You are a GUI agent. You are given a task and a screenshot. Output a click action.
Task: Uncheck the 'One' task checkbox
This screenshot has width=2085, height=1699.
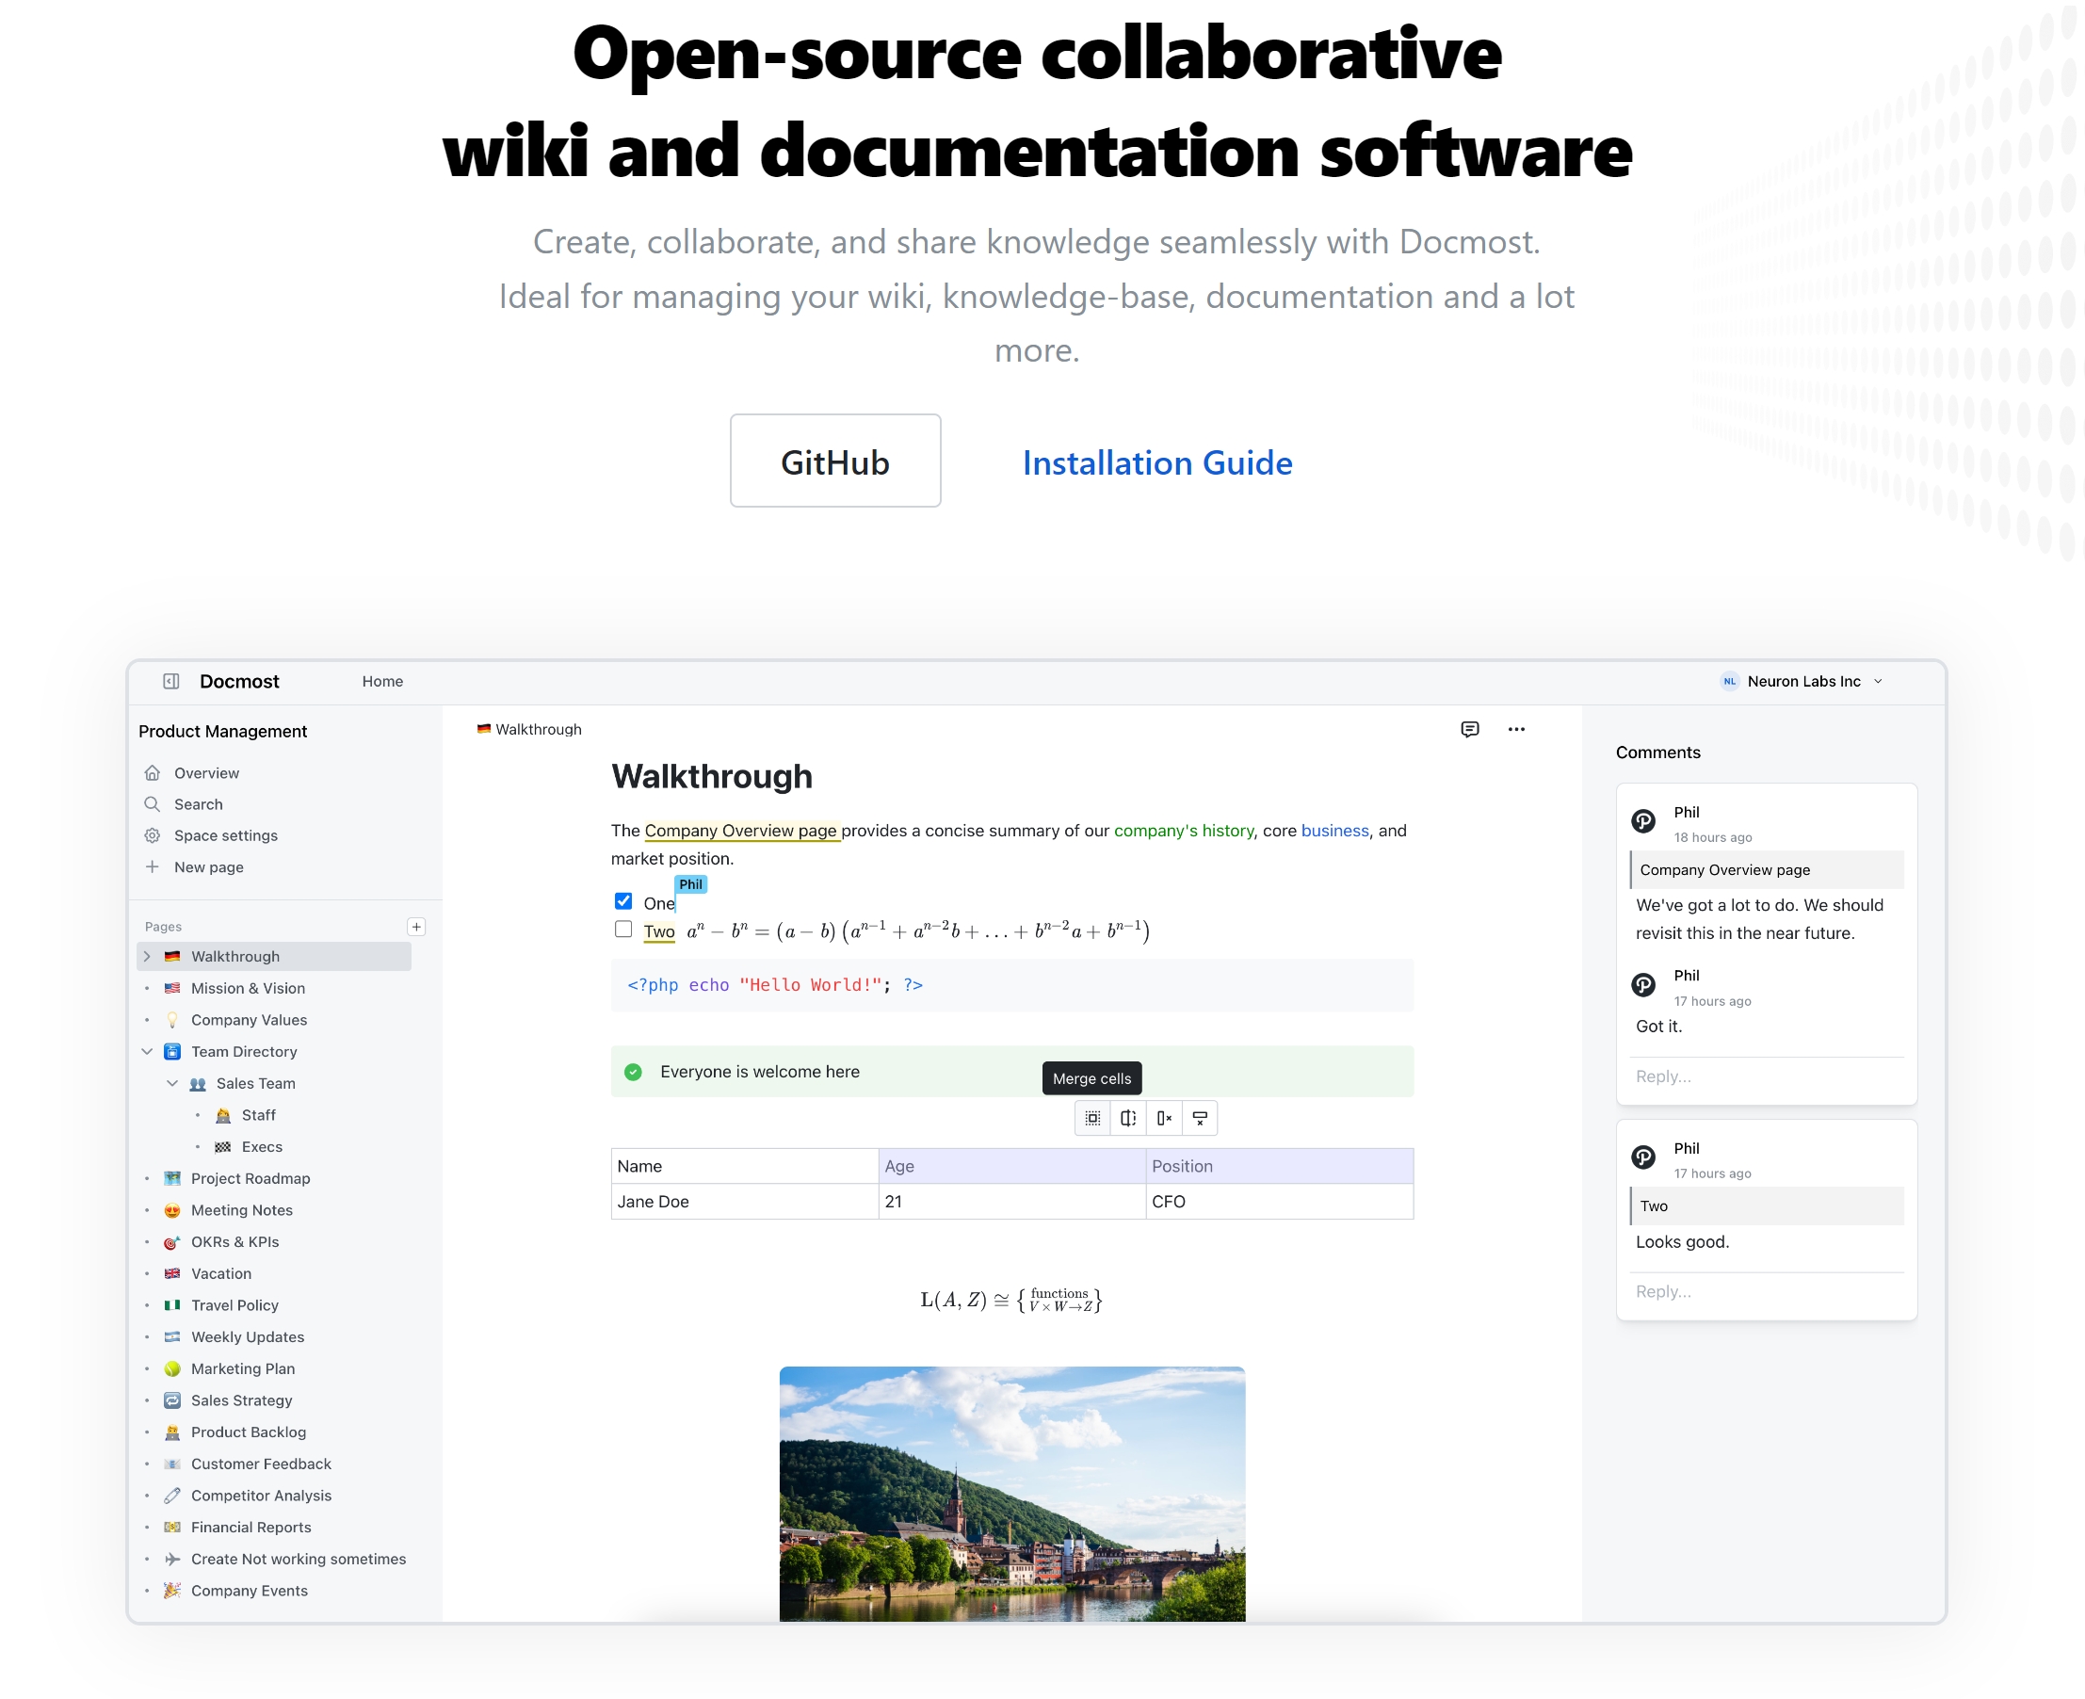pyautogui.click(x=623, y=901)
